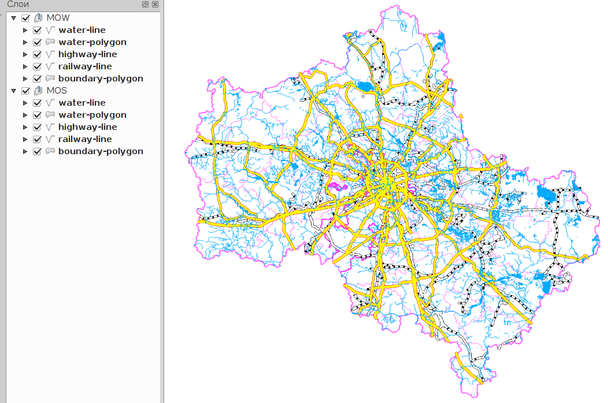Screen dimensions: 608x403
Task: Collapse the MOS group
Action: click(x=13, y=91)
